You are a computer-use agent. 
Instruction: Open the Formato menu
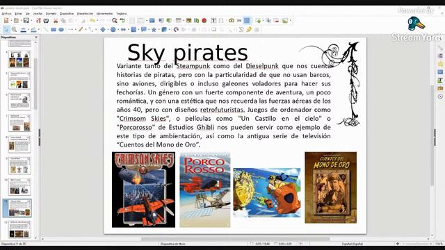[x=51, y=14]
